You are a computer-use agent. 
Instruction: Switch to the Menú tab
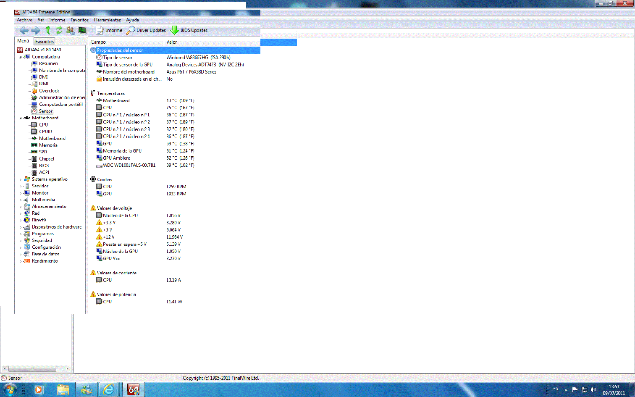(23, 41)
